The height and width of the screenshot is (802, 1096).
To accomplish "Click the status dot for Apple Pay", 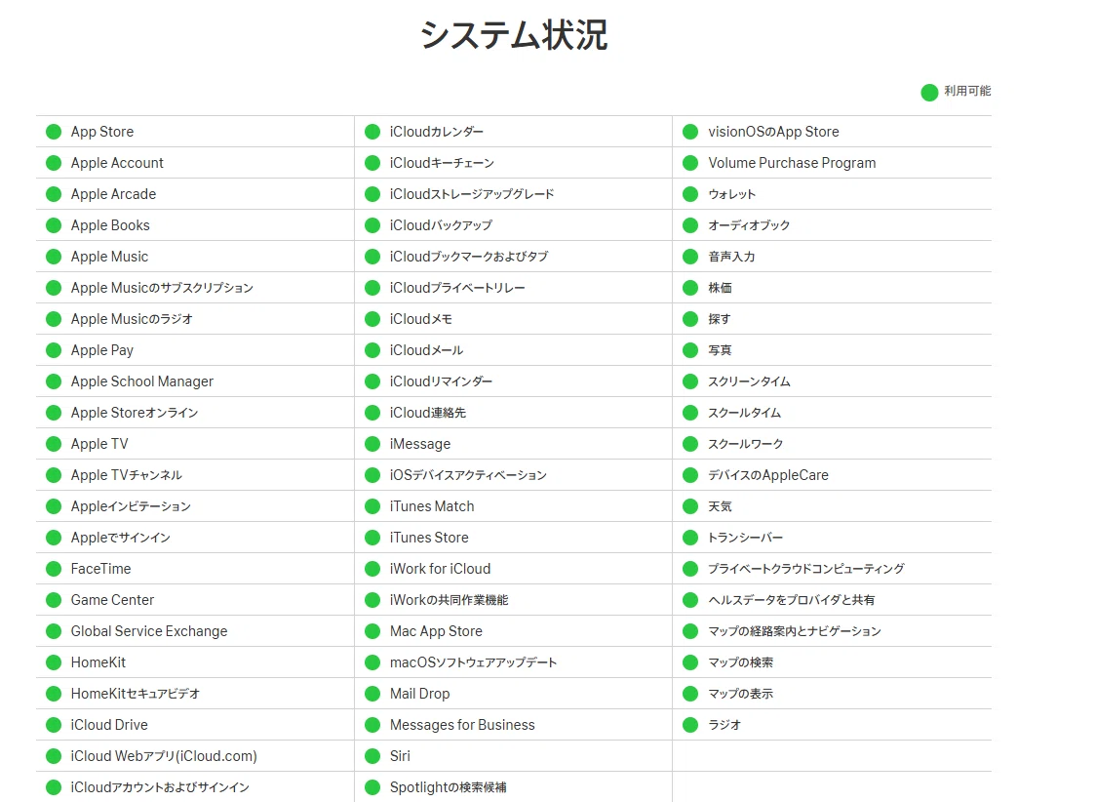I will (54, 350).
